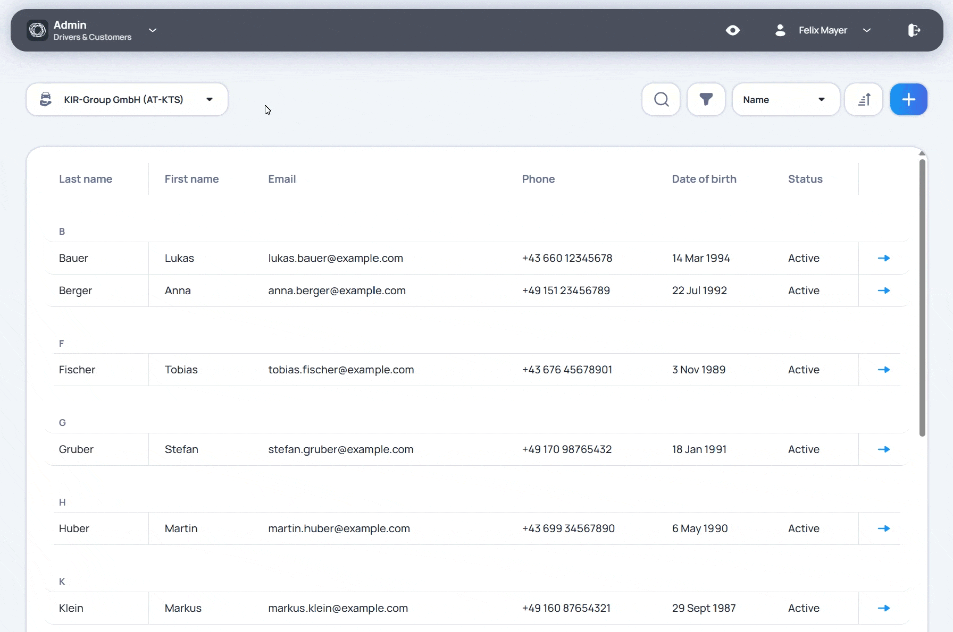
Task: Click phone number +43 660 12345678
Action: (x=567, y=258)
